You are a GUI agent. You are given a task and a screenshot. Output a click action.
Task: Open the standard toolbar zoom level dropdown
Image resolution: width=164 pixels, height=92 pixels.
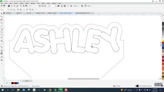(56, 6)
